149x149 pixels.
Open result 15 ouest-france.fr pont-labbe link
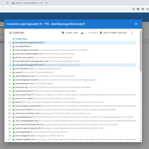click(x=76, y=95)
